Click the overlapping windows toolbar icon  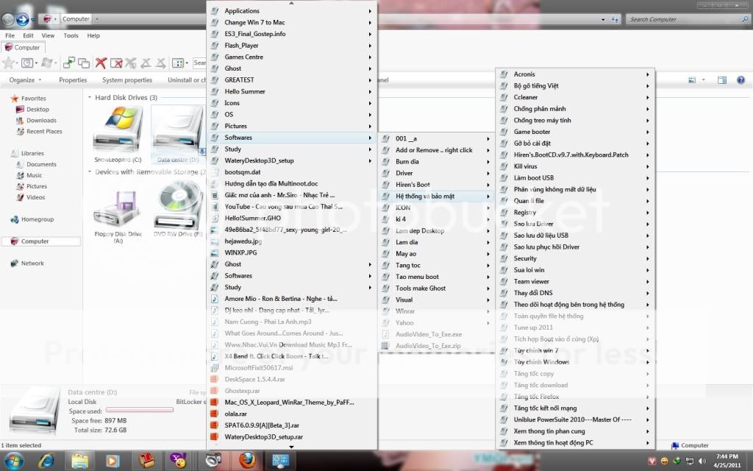[x=84, y=63]
